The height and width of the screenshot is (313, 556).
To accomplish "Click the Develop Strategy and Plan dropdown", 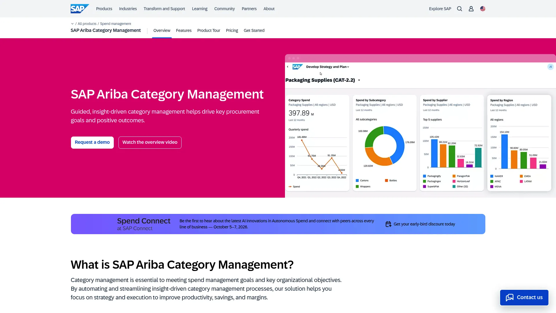I will pyautogui.click(x=328, y=67).
